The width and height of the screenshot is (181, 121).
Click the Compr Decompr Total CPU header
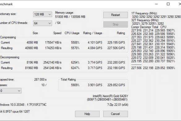[x=149, y=27]
